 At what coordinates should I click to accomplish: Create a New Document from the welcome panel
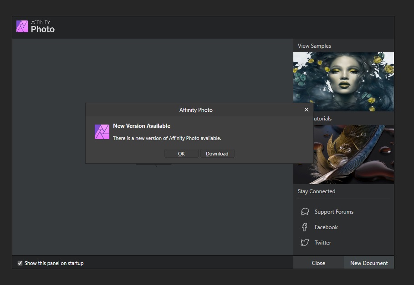pos(369,263)
